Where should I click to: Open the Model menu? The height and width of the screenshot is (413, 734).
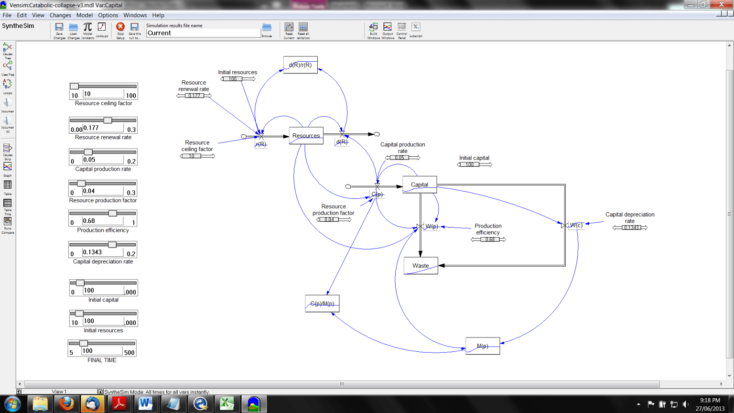click(85, 15)
